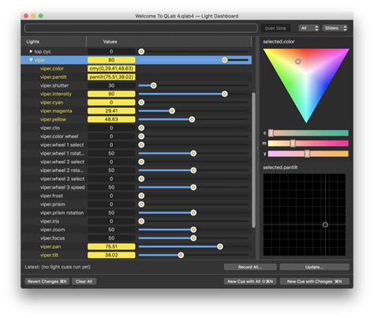Click the viper.intensity value 80 field

pyautogui.click(x=111, y=94)
